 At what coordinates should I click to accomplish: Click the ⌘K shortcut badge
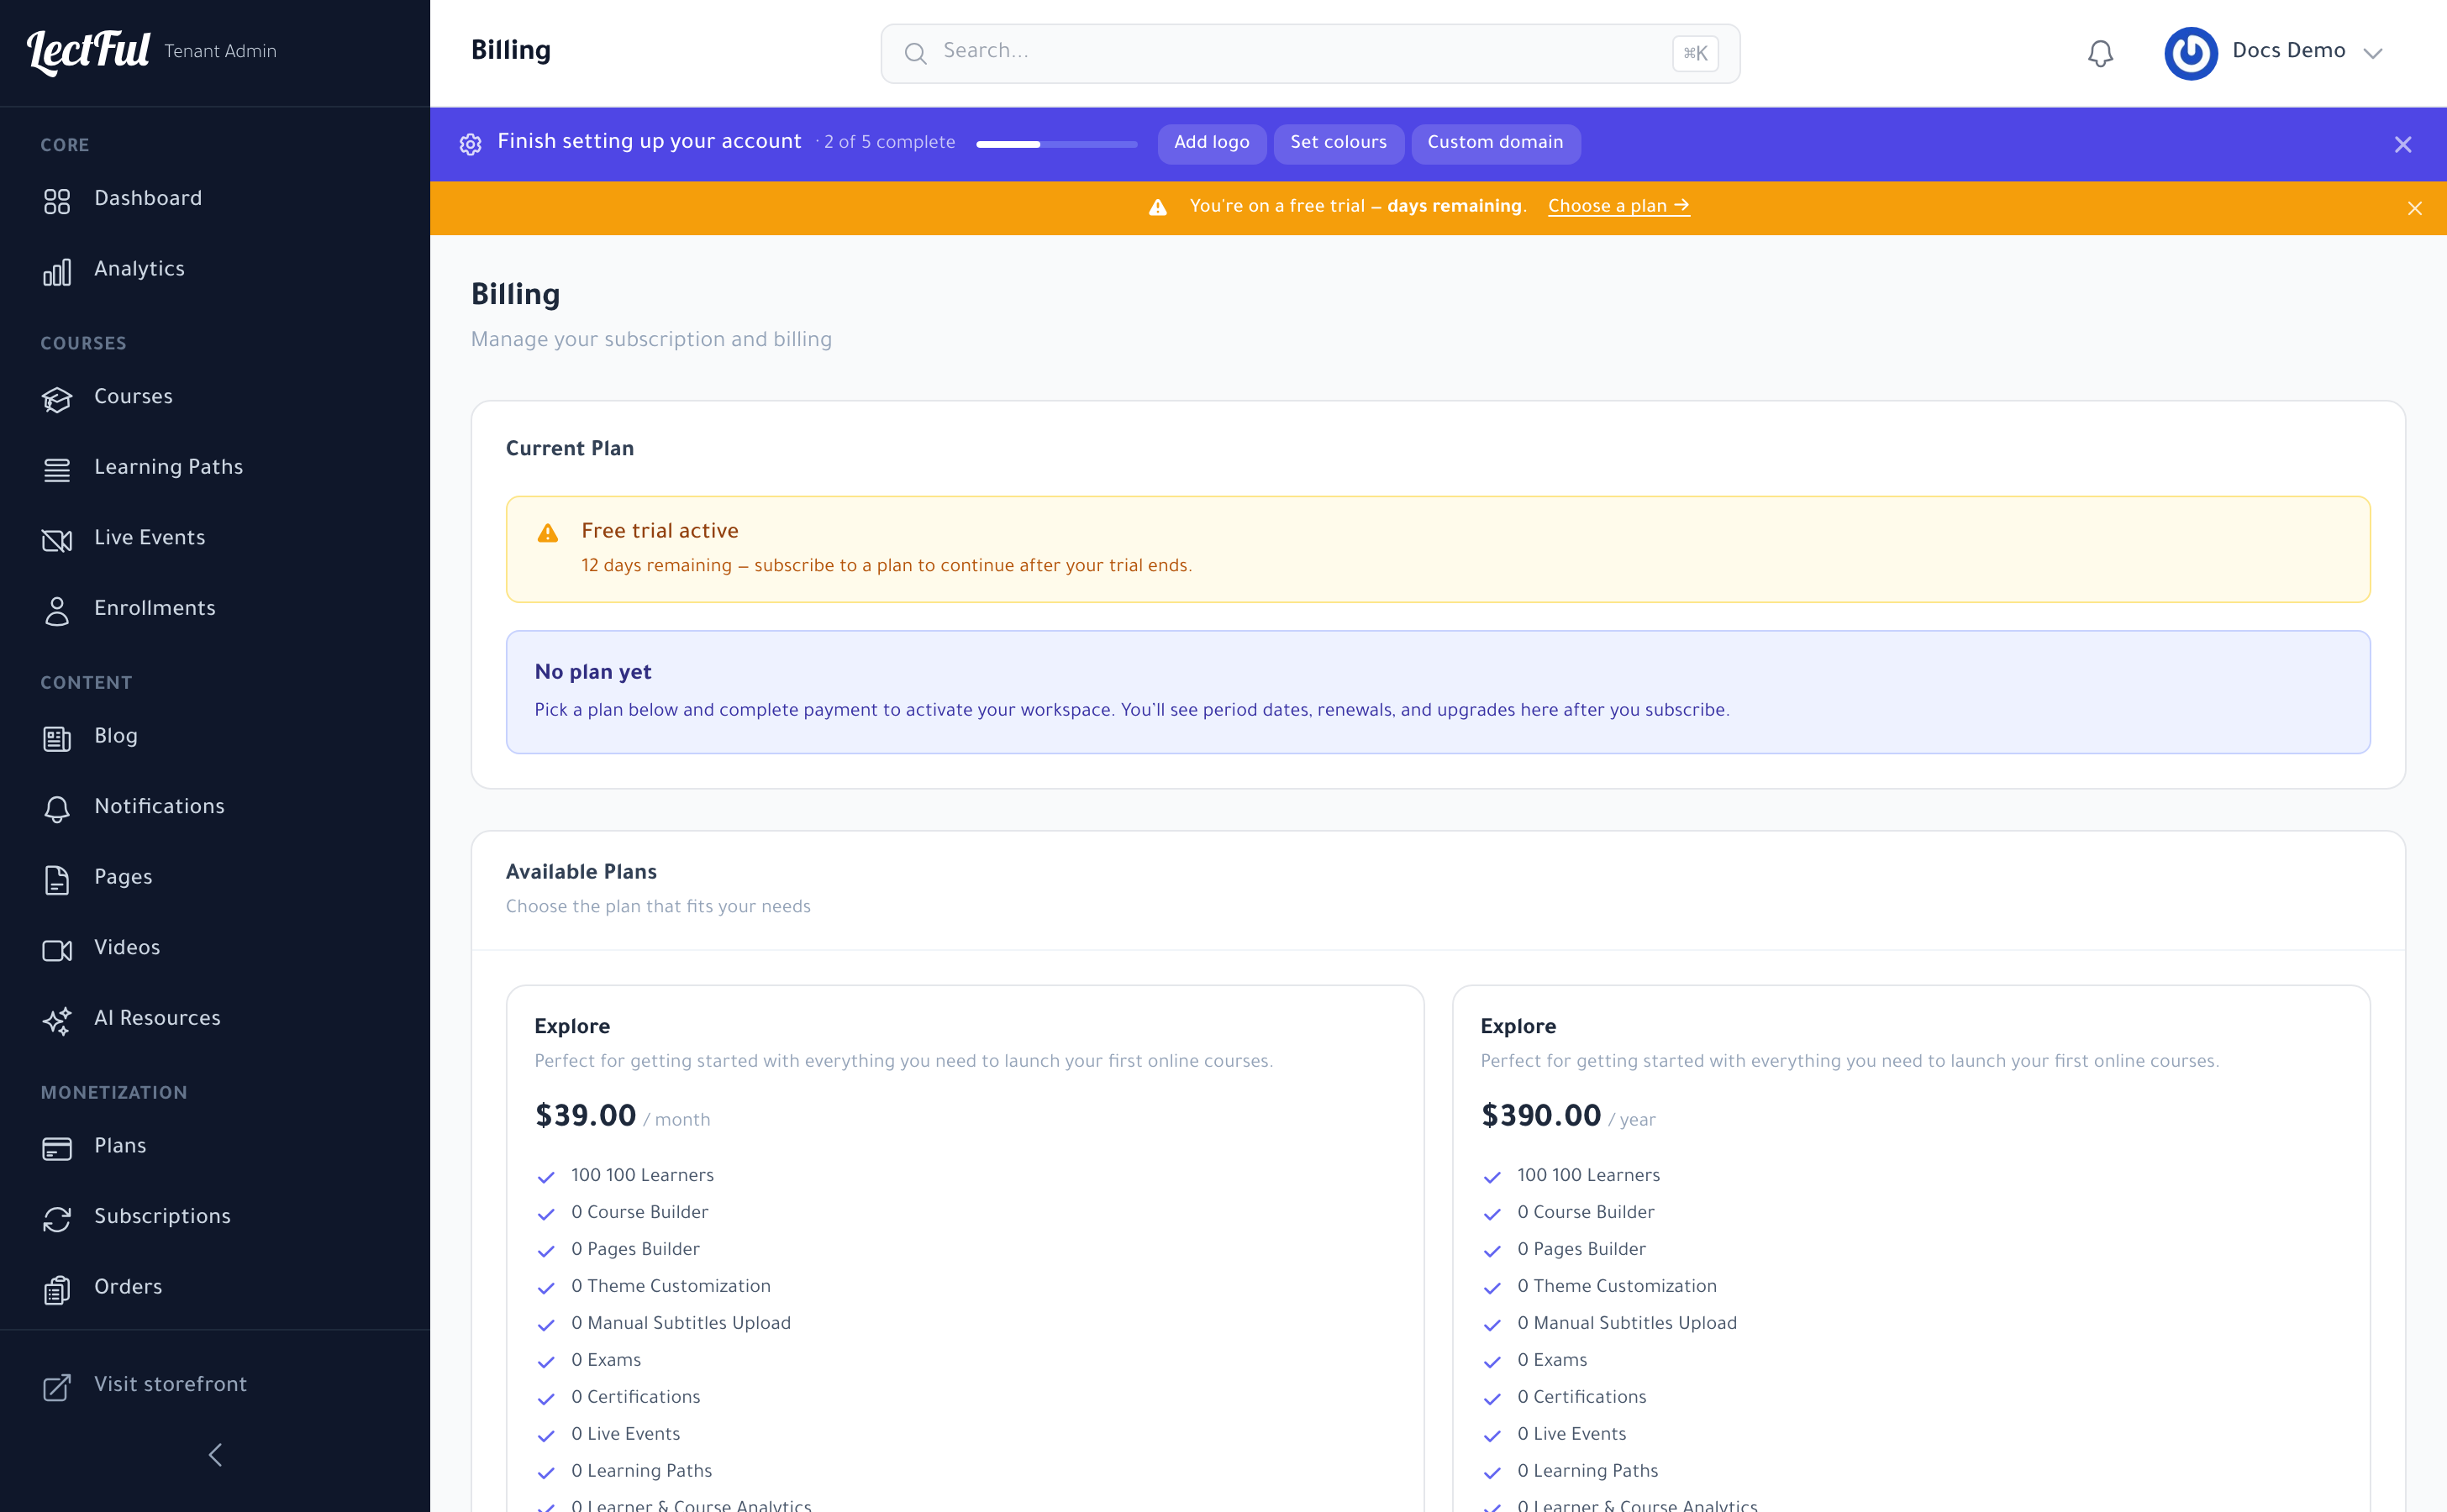point(1695,53)
